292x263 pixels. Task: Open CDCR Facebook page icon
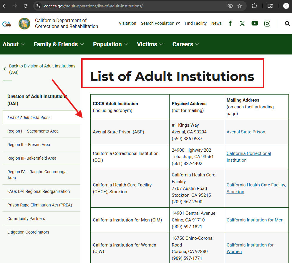coord(230,23)
